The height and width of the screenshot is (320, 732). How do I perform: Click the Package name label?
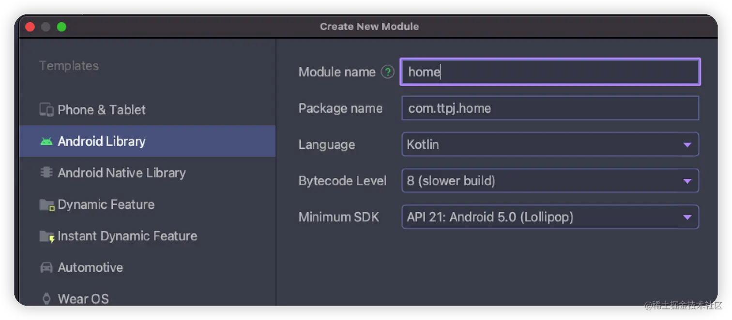click(340, 108)
